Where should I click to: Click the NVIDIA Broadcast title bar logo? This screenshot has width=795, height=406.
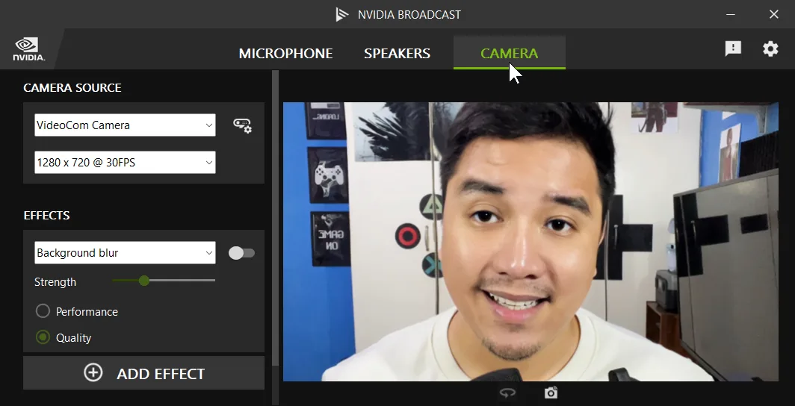click(x=342, y=14)
